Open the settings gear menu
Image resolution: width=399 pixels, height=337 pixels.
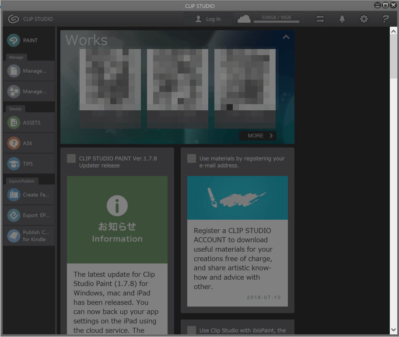pos(364,19)
